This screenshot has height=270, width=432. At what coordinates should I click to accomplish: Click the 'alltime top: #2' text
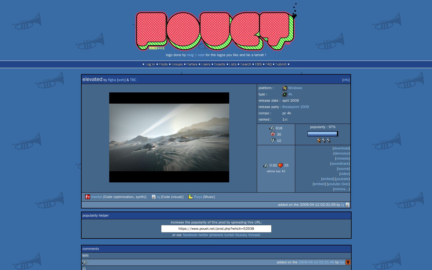pyautogui.click(x=276, y=171)
